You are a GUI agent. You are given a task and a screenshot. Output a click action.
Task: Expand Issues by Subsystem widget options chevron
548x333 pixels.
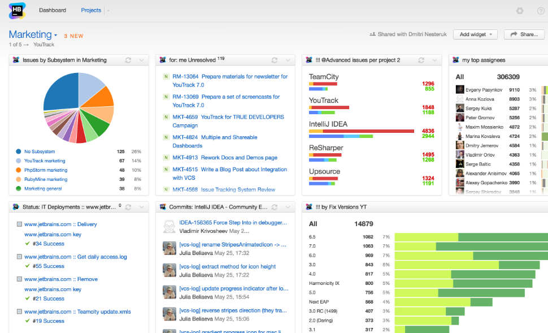click(142, 60)
